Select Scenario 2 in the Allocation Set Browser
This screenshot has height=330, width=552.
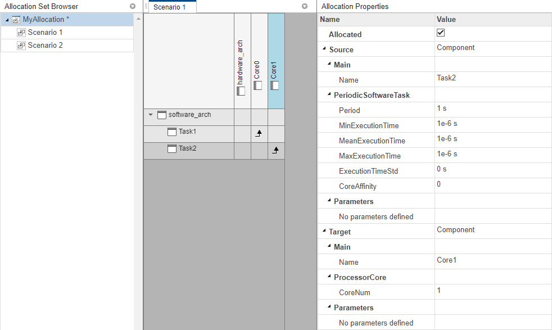[44, 46]
